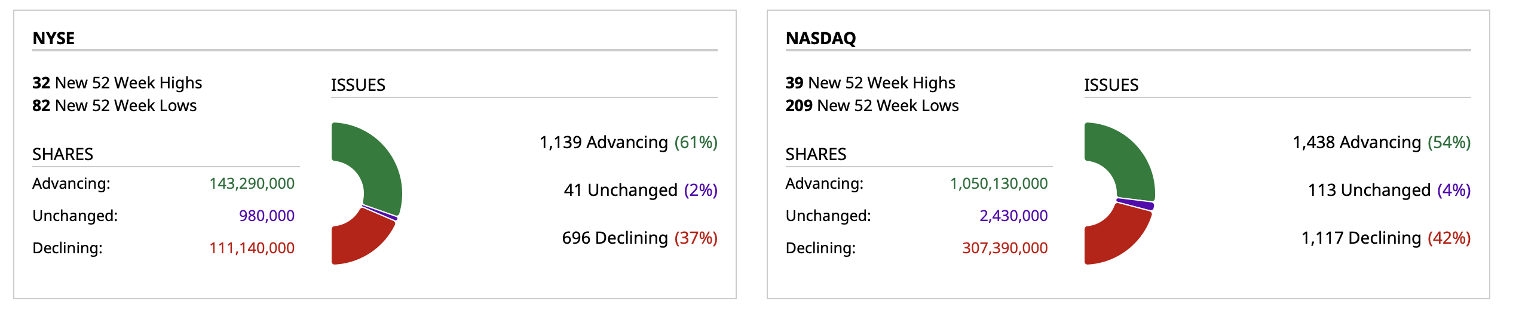The height and width of the screenshot is (313, 1519).
Task: Click the 1,139 Advancing (61%) NYSE label
Action: (628, 142)
